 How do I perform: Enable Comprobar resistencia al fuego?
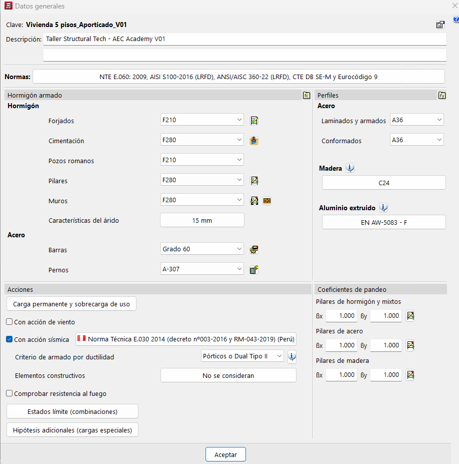[x=9, y=393]
